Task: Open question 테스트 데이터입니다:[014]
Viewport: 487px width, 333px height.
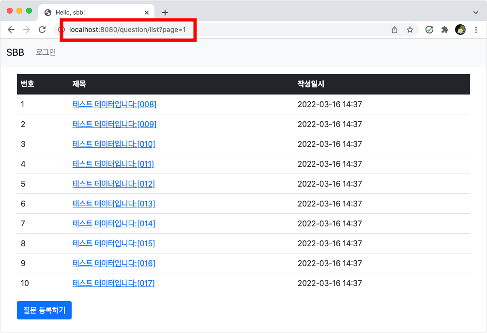Action: pos(114,223)
